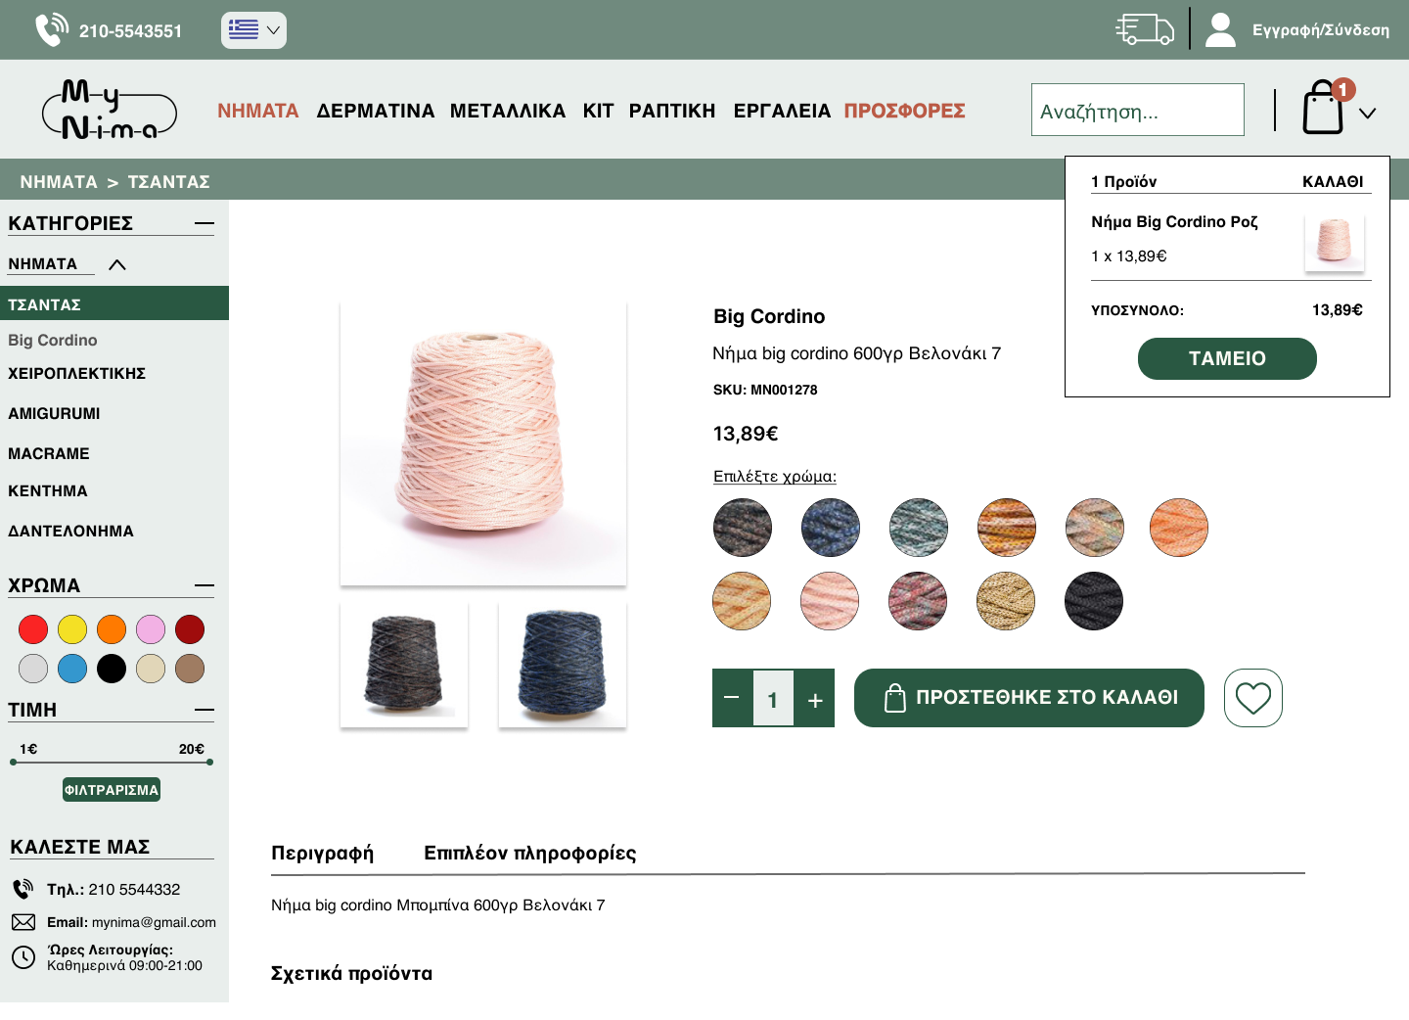Toggle the yellow color filter

coord(72,629)
